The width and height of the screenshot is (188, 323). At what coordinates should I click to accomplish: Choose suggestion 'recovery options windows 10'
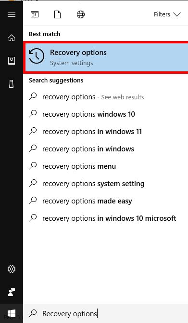tap(106, 114)
